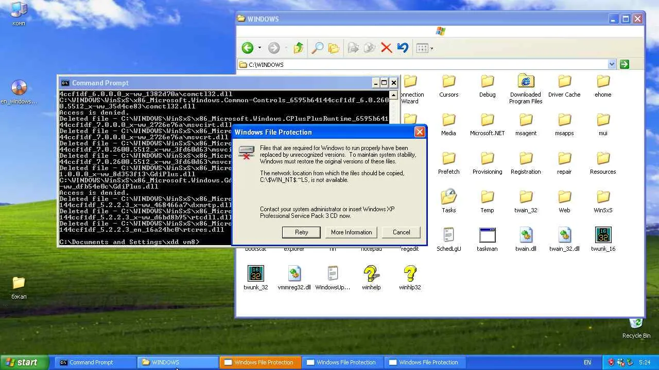Select the Driver Cache folder
659x370 pixels.
tap(564, 86)
